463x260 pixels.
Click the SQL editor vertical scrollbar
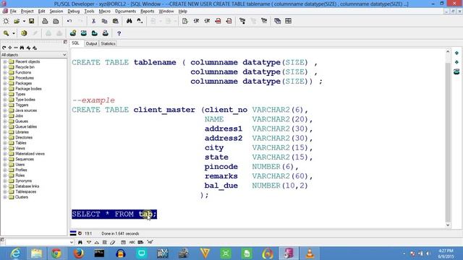tap(448, 138)
